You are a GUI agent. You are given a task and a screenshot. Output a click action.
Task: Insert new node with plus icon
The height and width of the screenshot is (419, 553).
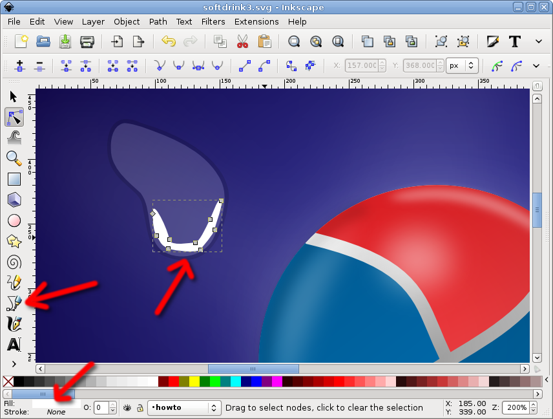[x=20, y=66]
